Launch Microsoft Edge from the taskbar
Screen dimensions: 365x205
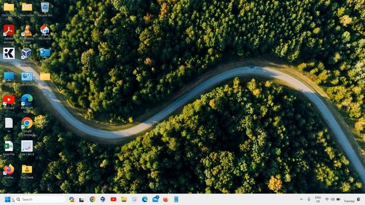[145, 199]
